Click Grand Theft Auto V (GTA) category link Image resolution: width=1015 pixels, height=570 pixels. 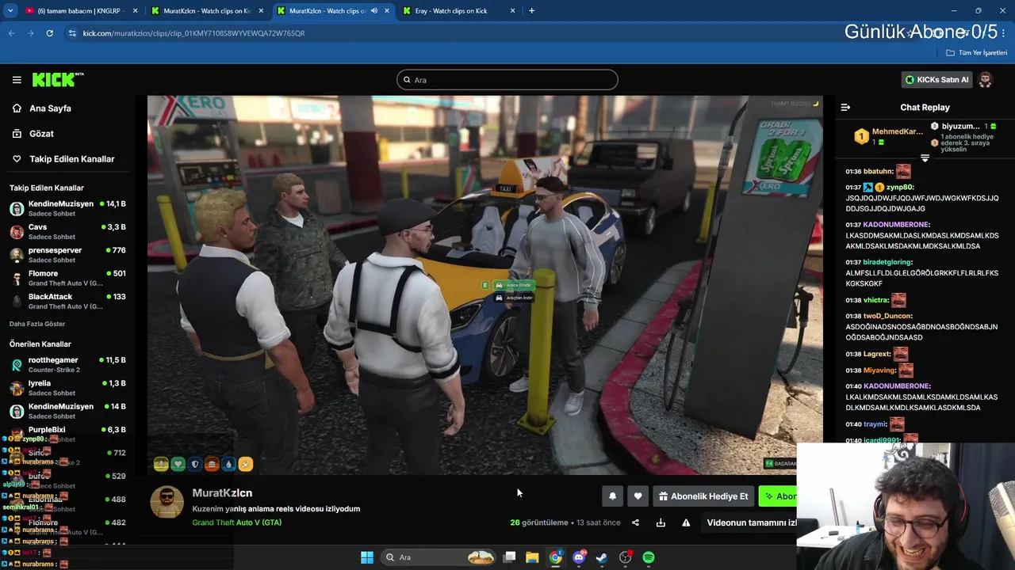(236, 522)
